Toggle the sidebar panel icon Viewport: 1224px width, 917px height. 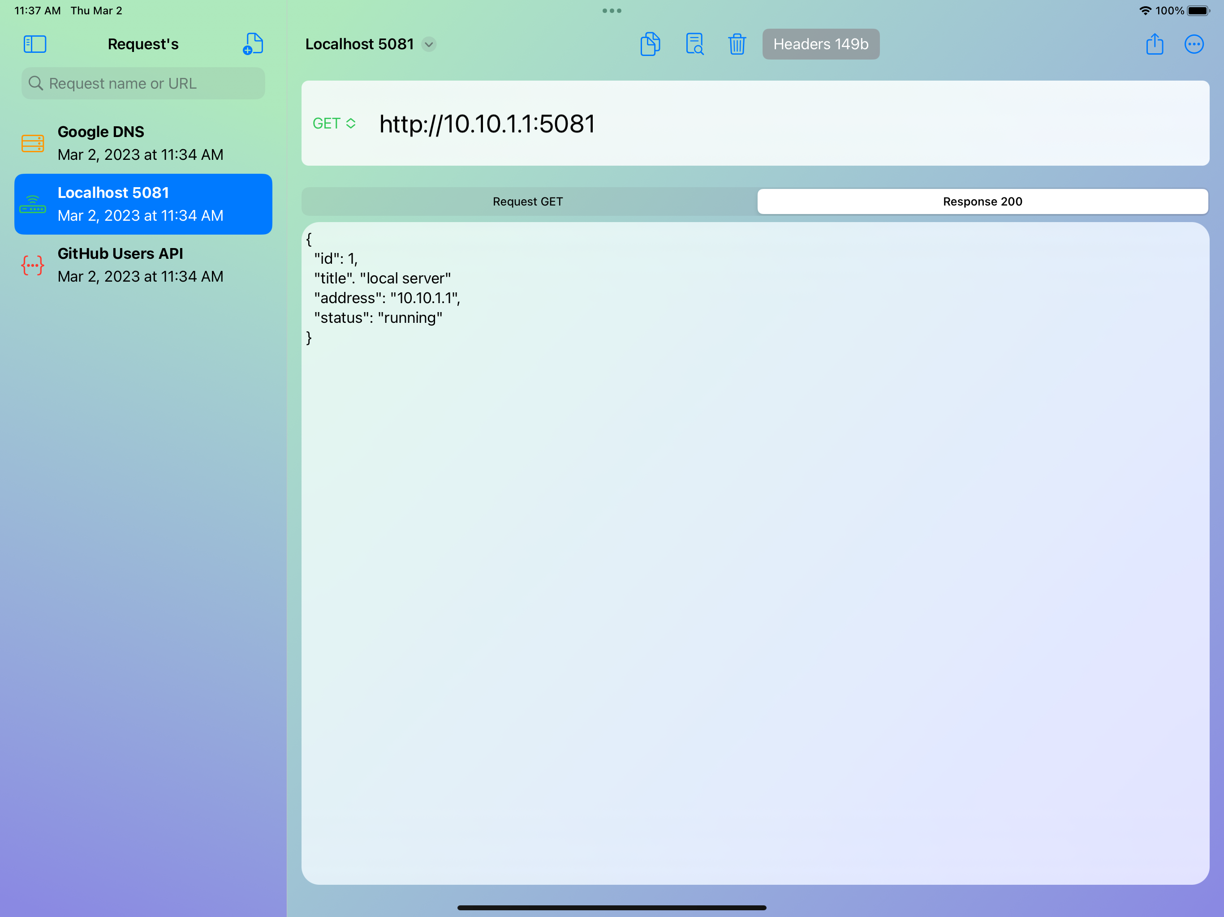click(x=35, y=44)
